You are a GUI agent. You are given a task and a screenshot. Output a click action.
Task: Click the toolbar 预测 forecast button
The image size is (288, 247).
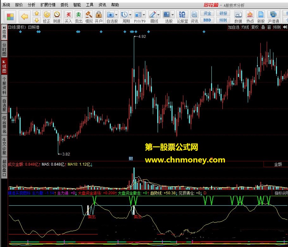coord(223,20)
